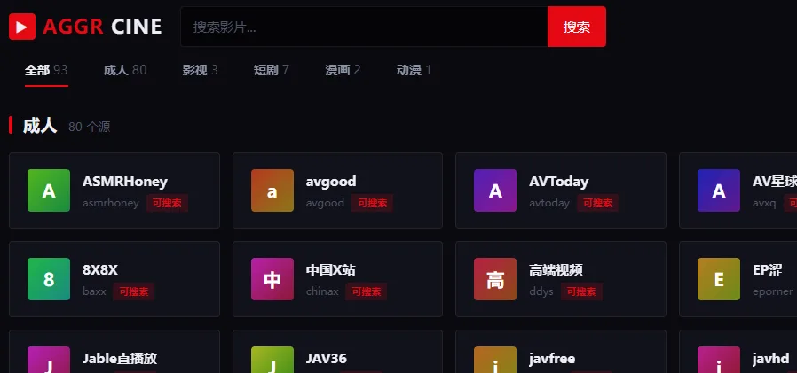Switch to the 动漫 1 tab

pos(414,70)
